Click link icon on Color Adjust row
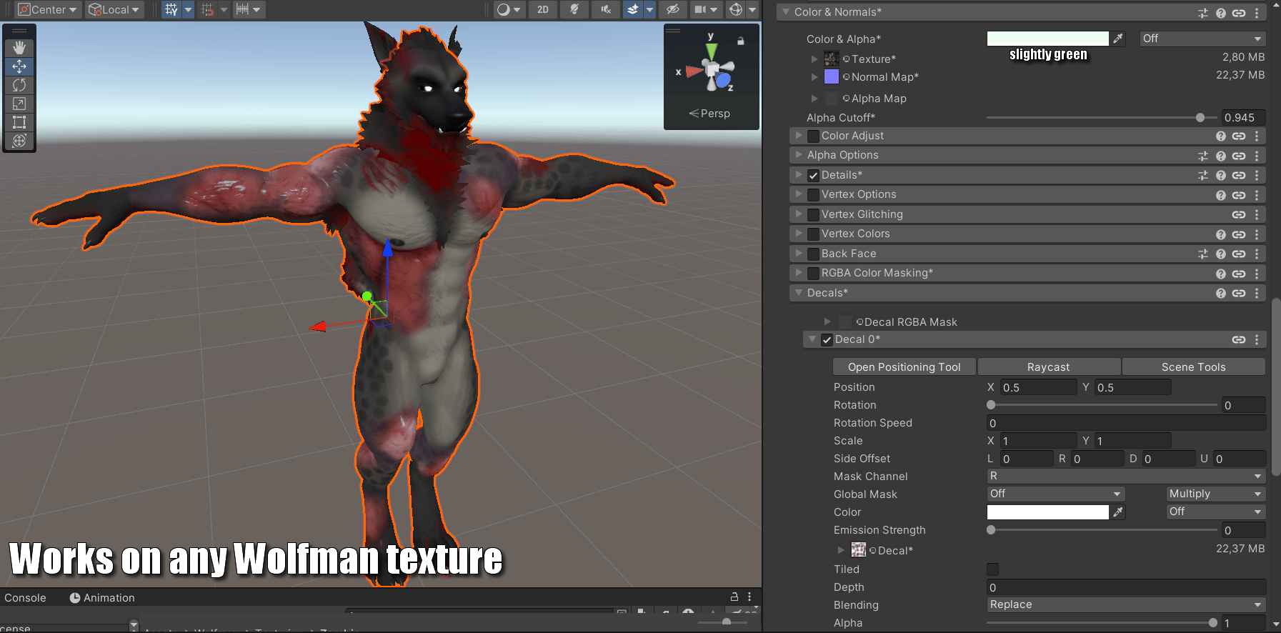 1239,136
